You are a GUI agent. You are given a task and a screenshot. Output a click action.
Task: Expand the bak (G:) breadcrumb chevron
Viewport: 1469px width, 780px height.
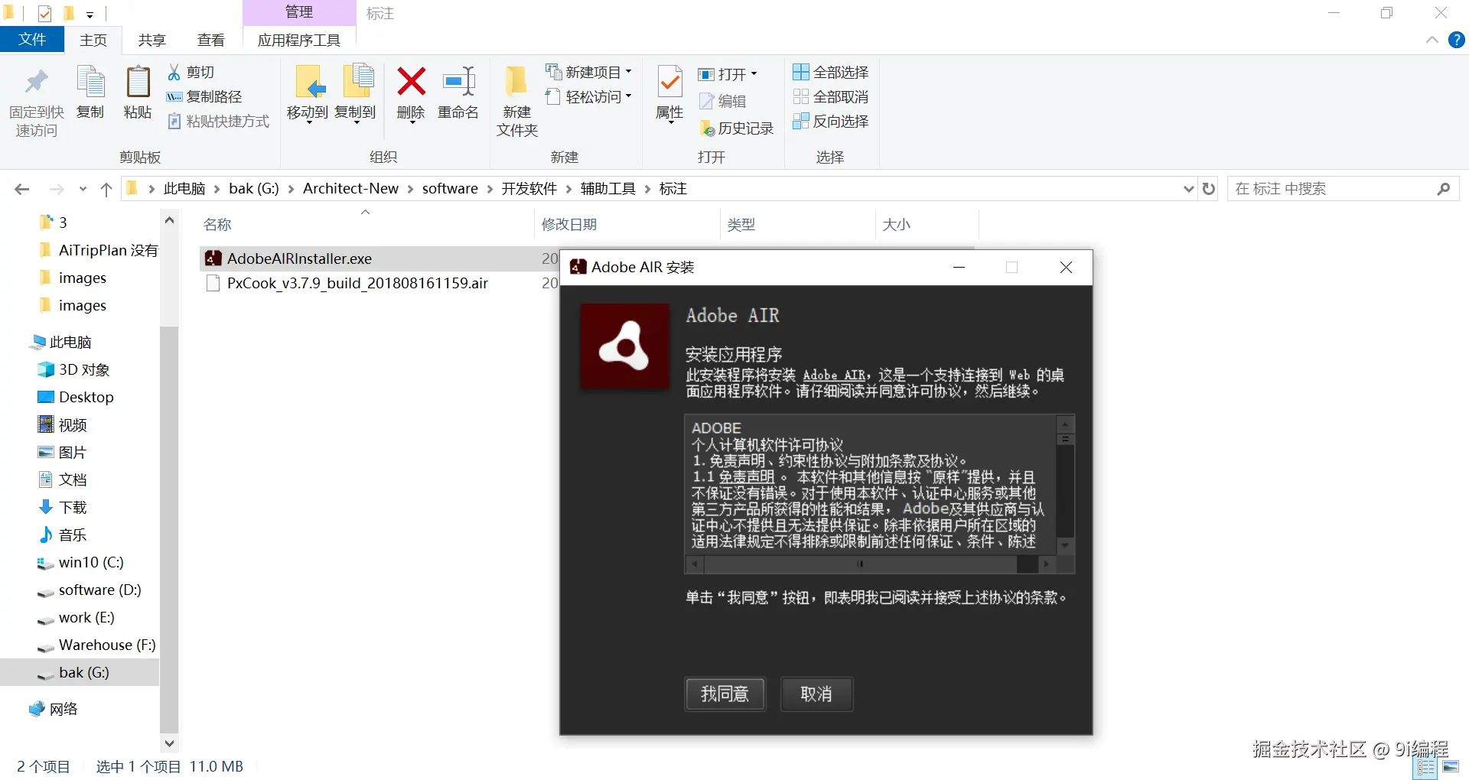[291, 189]
